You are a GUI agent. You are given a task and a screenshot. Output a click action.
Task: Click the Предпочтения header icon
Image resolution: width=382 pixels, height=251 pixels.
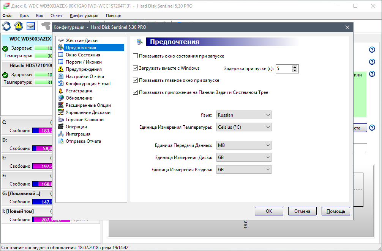(x=139, y=42)
